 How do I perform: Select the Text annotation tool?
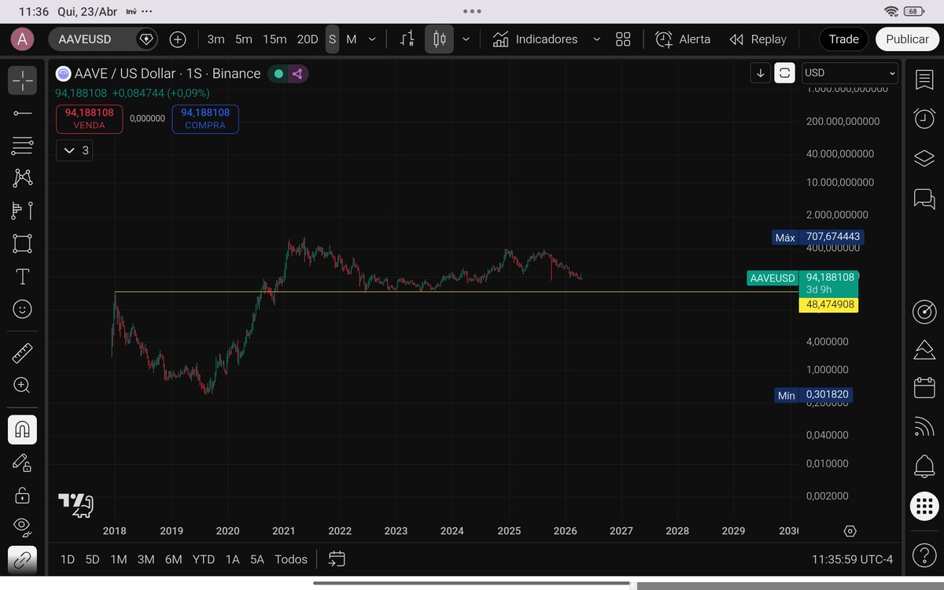[23, 277]
